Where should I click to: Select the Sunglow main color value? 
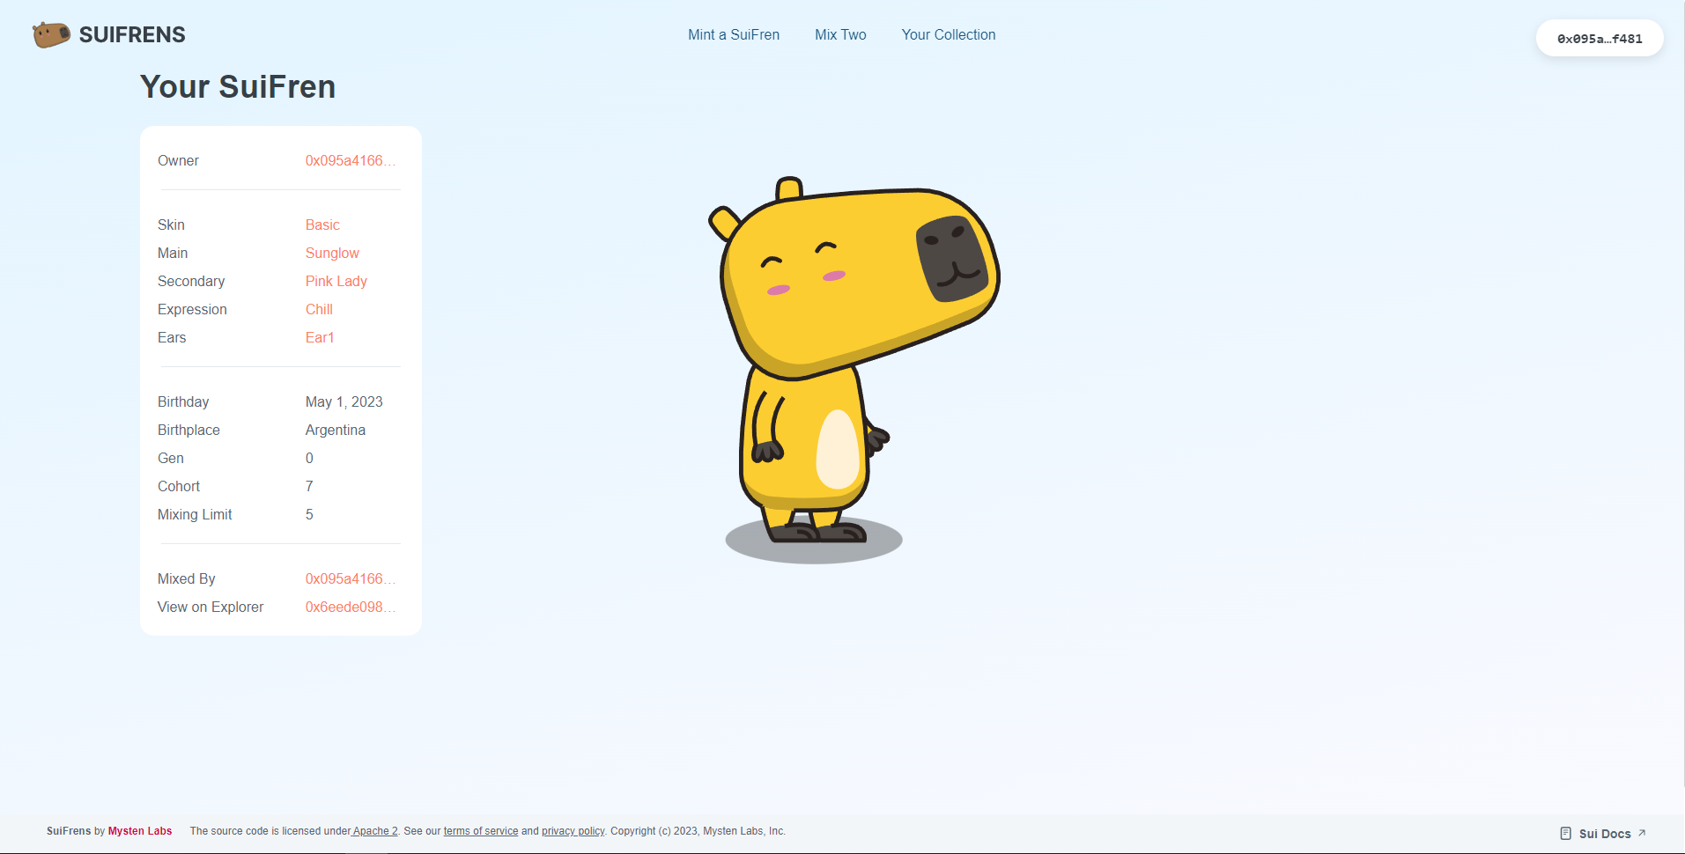(332, 254)
